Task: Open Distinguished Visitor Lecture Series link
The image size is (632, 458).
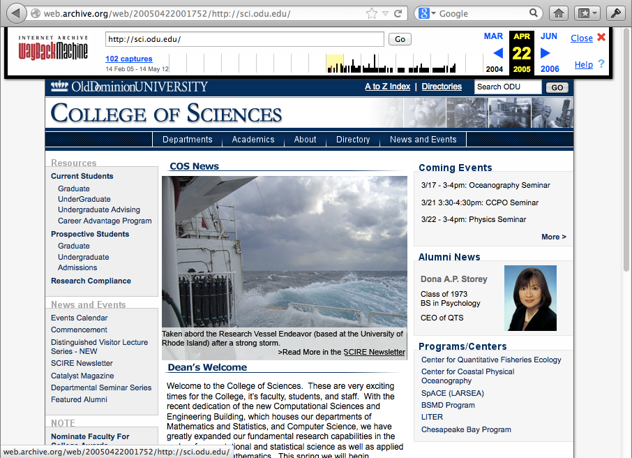Action: pos(99,347)
